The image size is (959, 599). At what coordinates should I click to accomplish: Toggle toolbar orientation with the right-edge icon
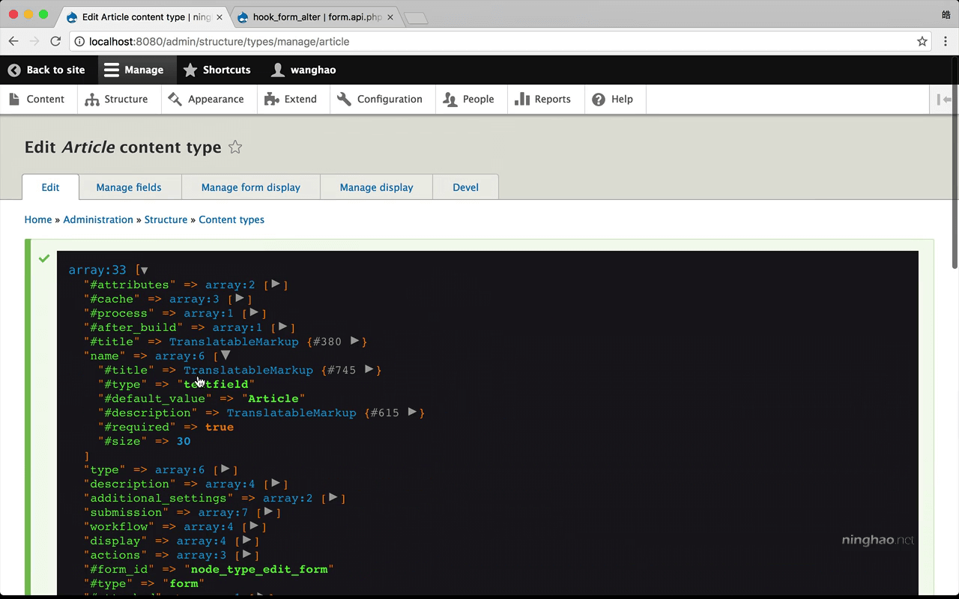(x=946, y=99)
